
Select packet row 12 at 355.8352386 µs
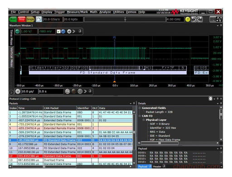point(71,156)
